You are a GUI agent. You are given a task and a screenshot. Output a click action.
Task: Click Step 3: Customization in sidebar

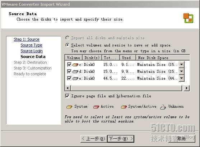[33, 68]
